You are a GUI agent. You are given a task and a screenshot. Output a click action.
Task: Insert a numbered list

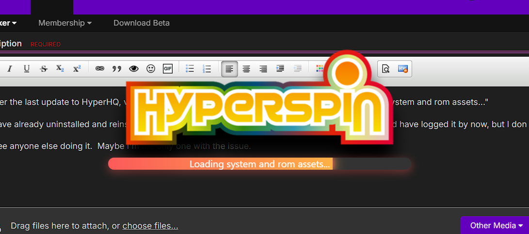click(x=207, y=69)
